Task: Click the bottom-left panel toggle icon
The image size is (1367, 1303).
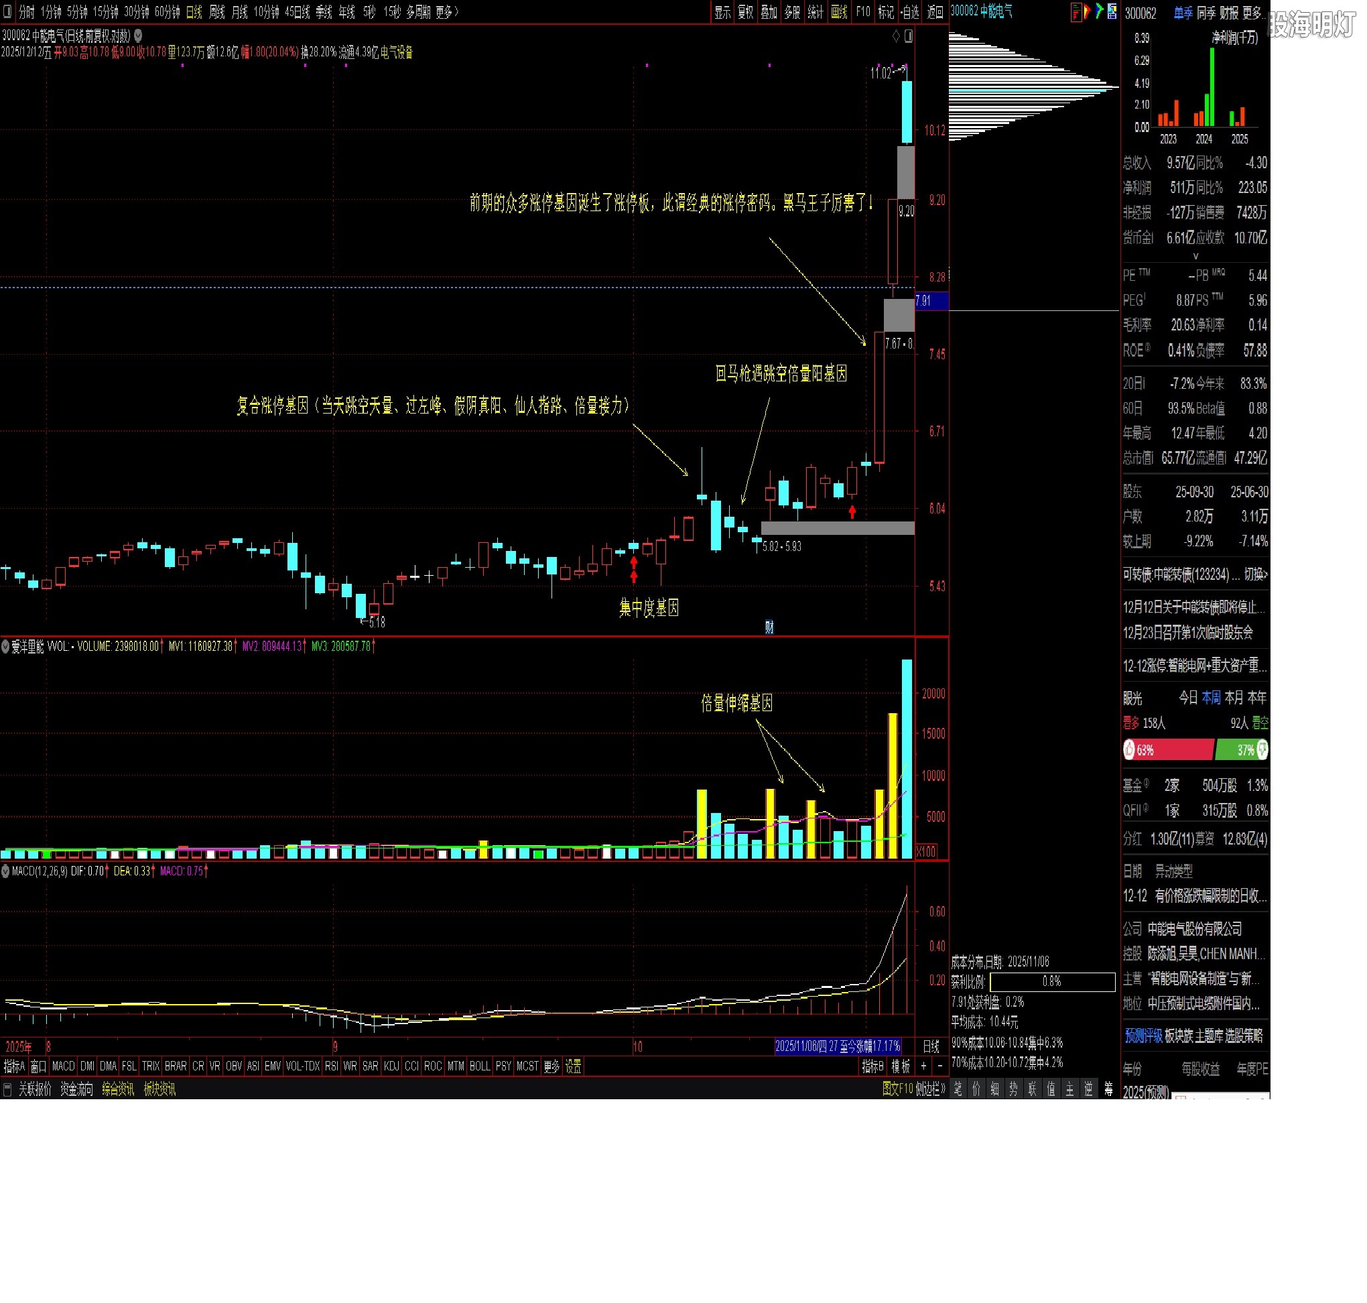Action: 7,1089
